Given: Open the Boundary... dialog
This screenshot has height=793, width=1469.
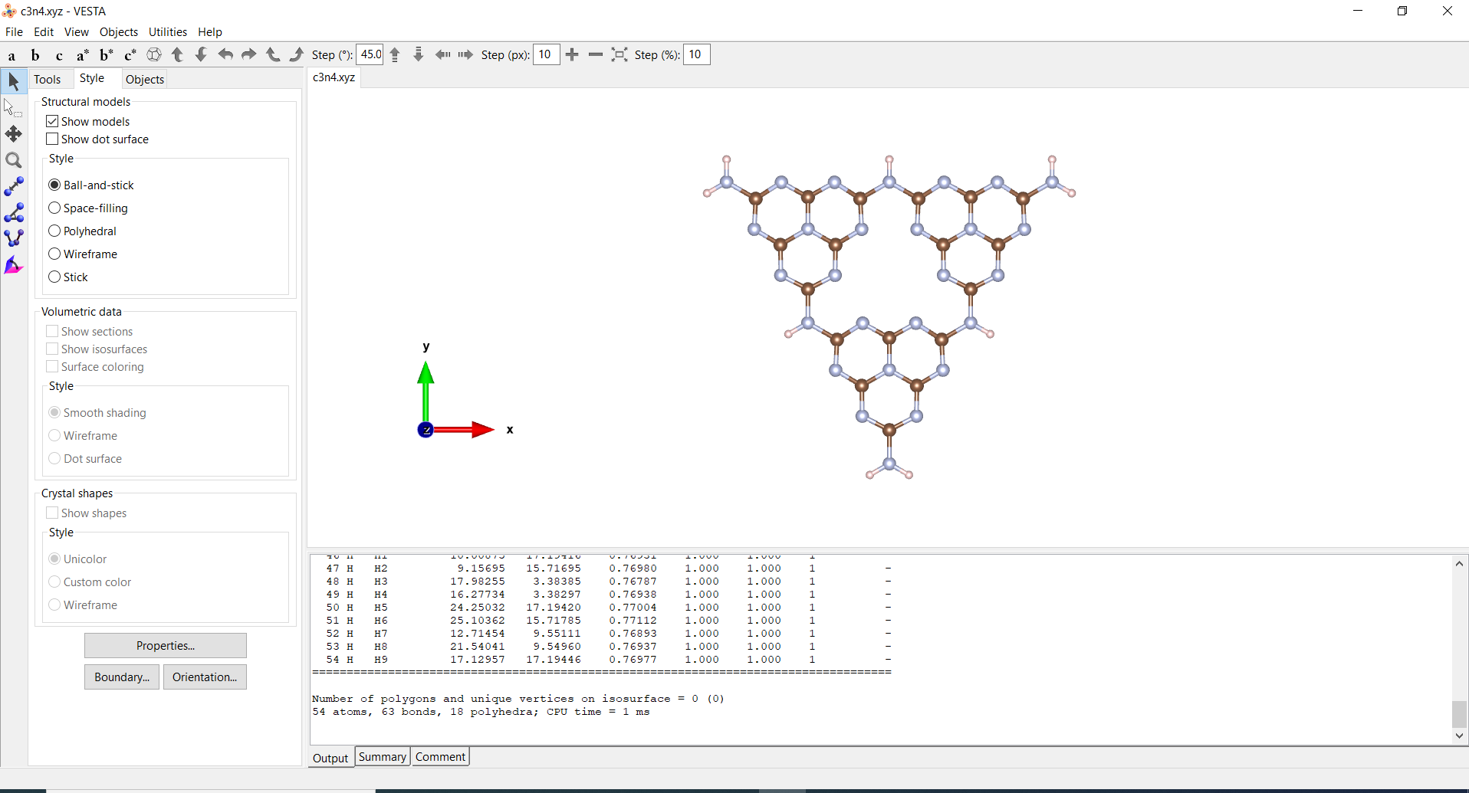Looking at the screenshot, I should pos(122,677).
